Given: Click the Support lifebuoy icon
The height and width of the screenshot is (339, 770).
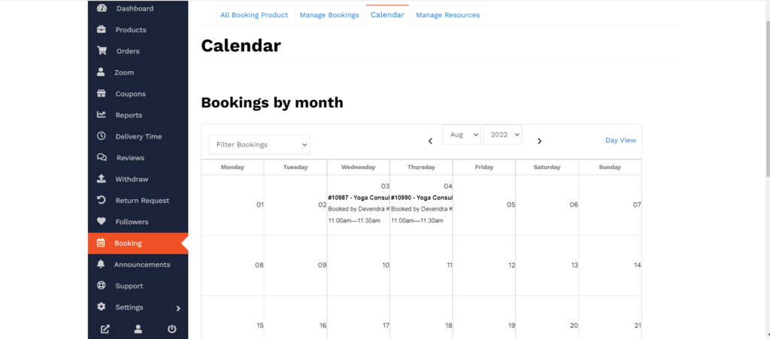Looking at the screenshot, I should click(x=102, y=285).
